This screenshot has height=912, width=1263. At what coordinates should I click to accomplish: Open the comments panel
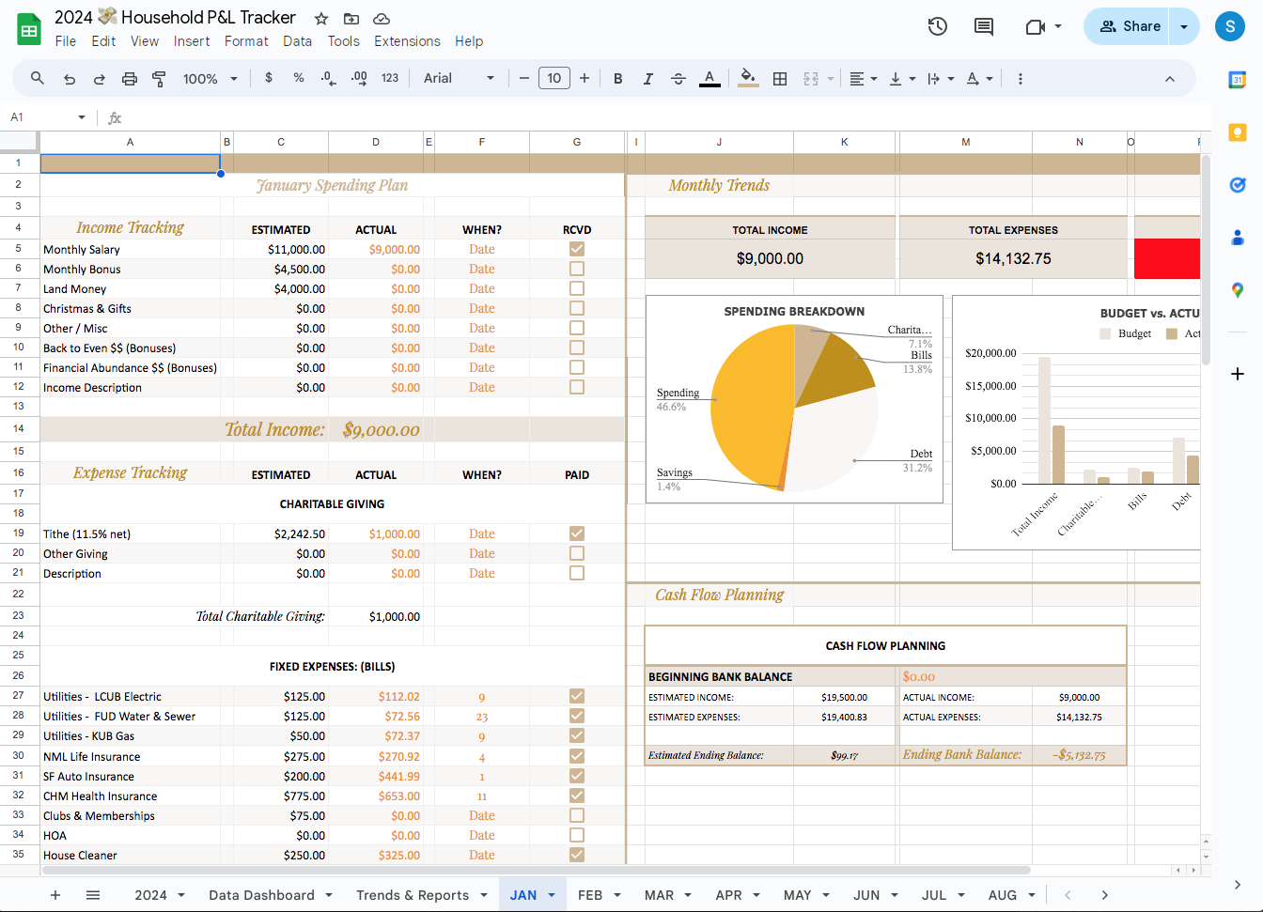(x=984, y=26)
